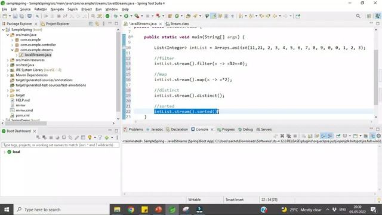Open the Refactor menu
This screenshot has height=215, width=382.
pos(41,10)
